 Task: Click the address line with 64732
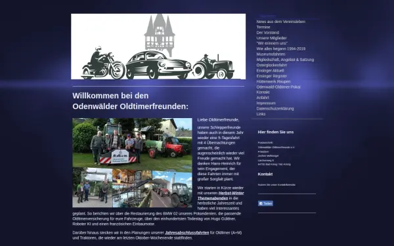click(274, 165)
